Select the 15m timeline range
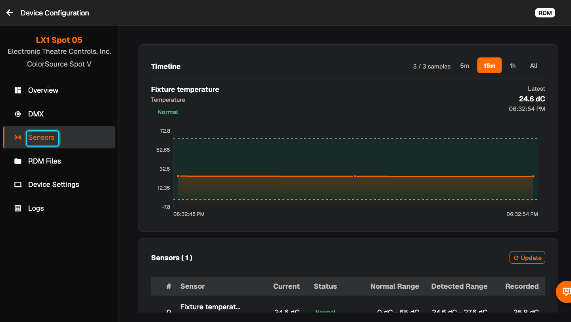 (489, 66)
